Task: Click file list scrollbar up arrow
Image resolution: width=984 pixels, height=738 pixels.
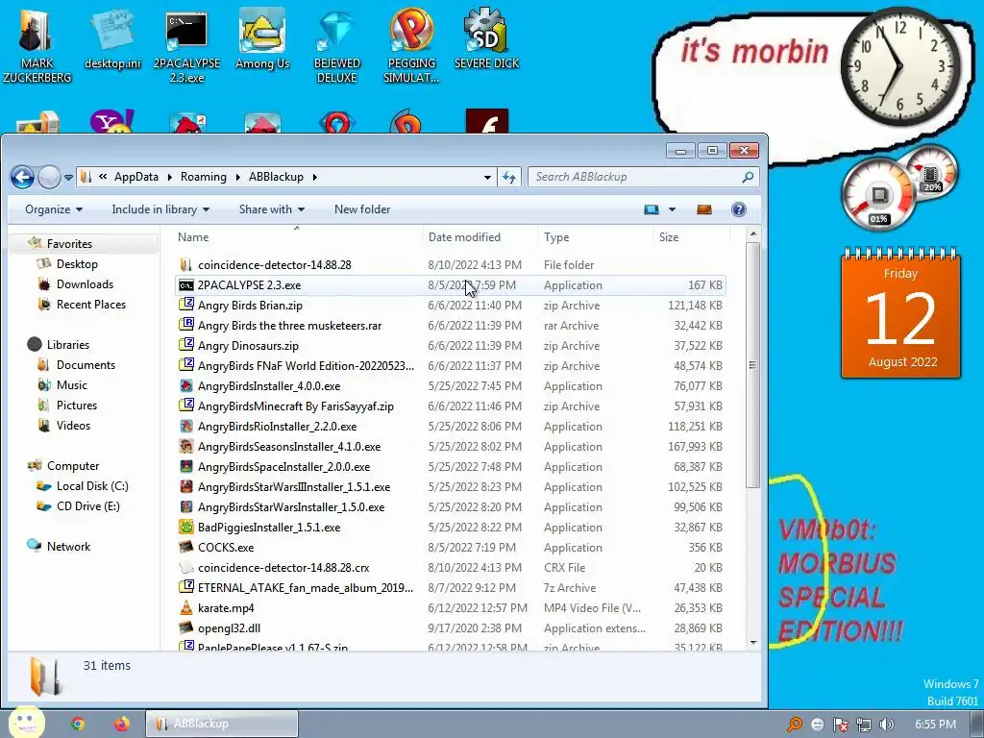Action: coord(753,234)
